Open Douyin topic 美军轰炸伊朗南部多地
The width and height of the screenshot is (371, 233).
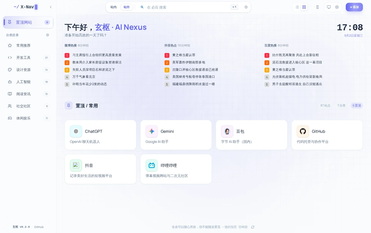pyautogui.click(x=189, y=62)
